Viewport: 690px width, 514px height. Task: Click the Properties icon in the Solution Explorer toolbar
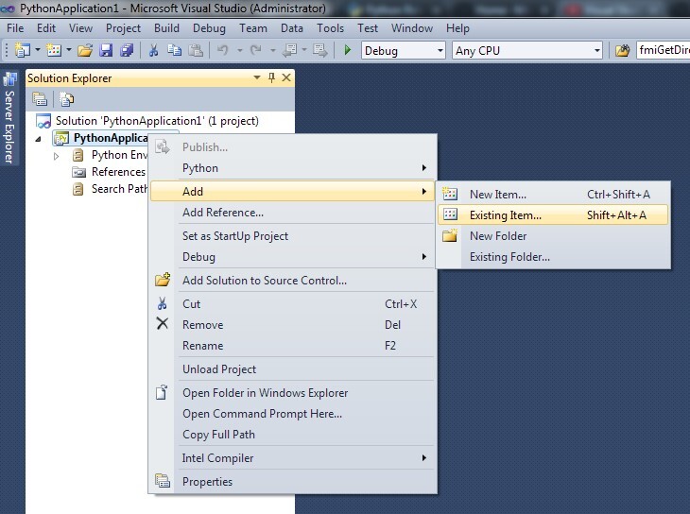[x=40, y=99]
